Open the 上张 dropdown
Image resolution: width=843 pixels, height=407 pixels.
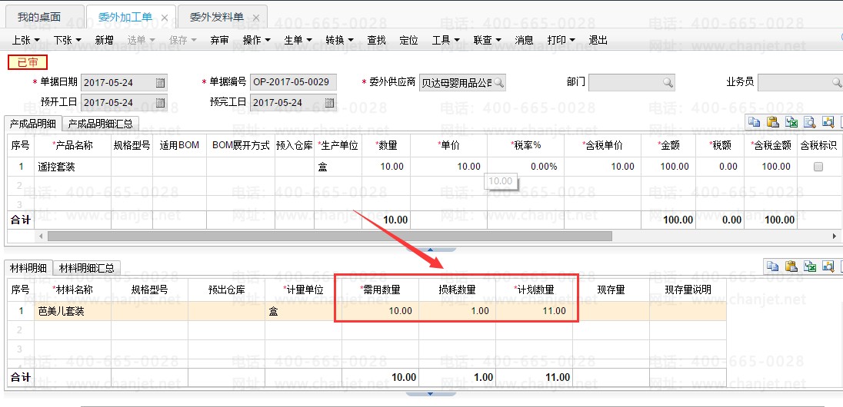click(x=26, y=40)
